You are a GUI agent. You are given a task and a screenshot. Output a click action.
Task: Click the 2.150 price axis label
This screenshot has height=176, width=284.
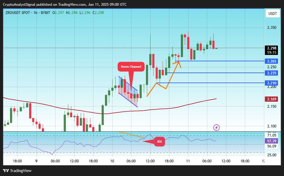272,107
